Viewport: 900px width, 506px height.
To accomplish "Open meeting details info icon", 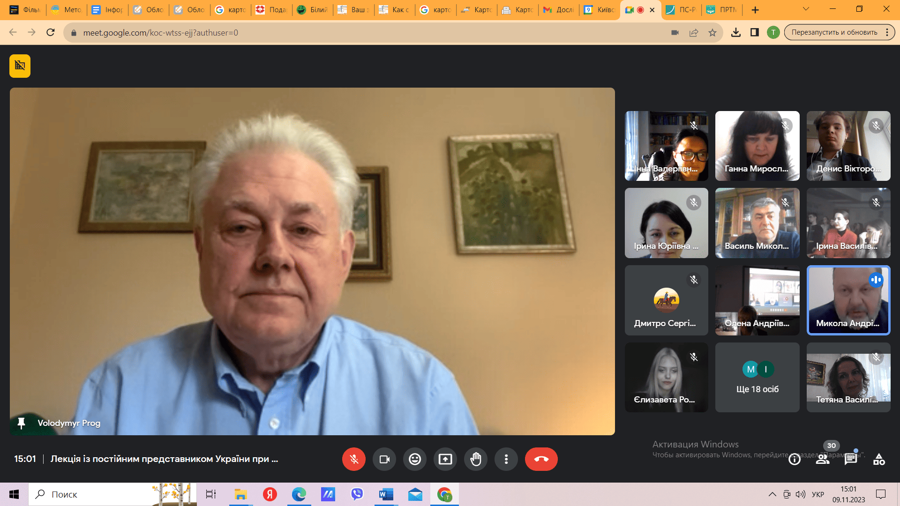I will (x=794, y=459).
